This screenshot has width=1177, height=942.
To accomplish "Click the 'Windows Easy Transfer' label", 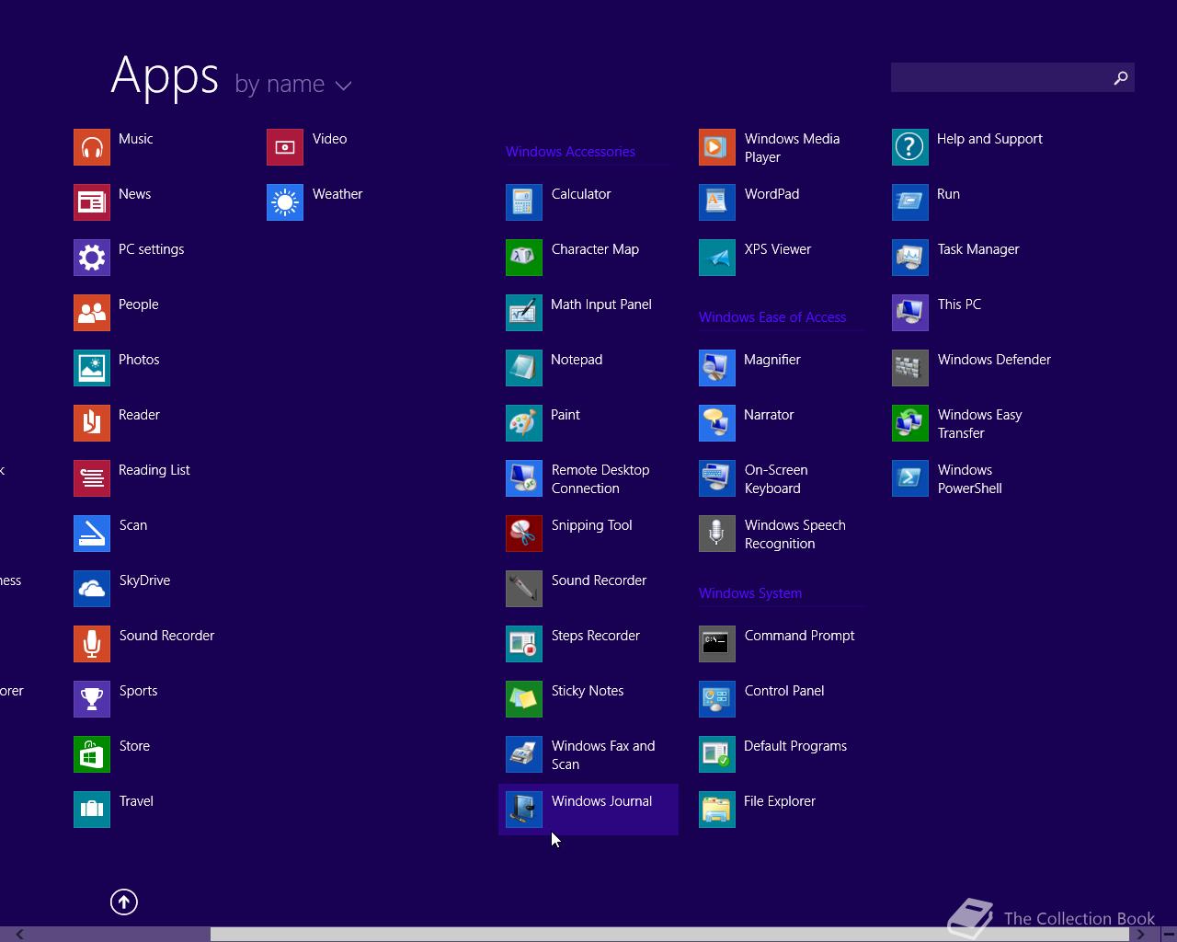I will 980,424.
